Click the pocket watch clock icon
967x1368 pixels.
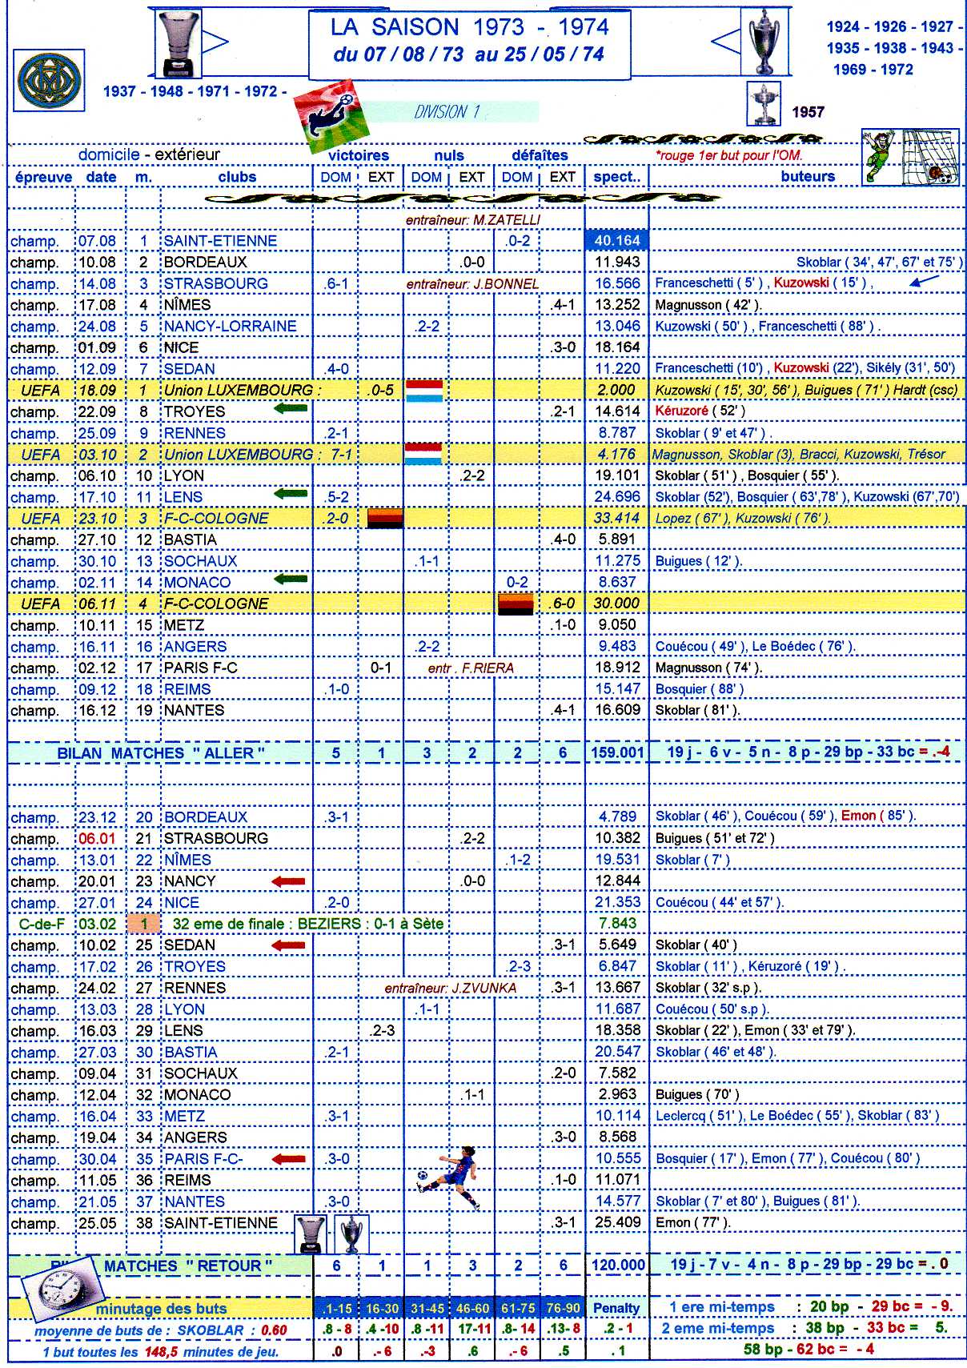tap(58, 1290)
